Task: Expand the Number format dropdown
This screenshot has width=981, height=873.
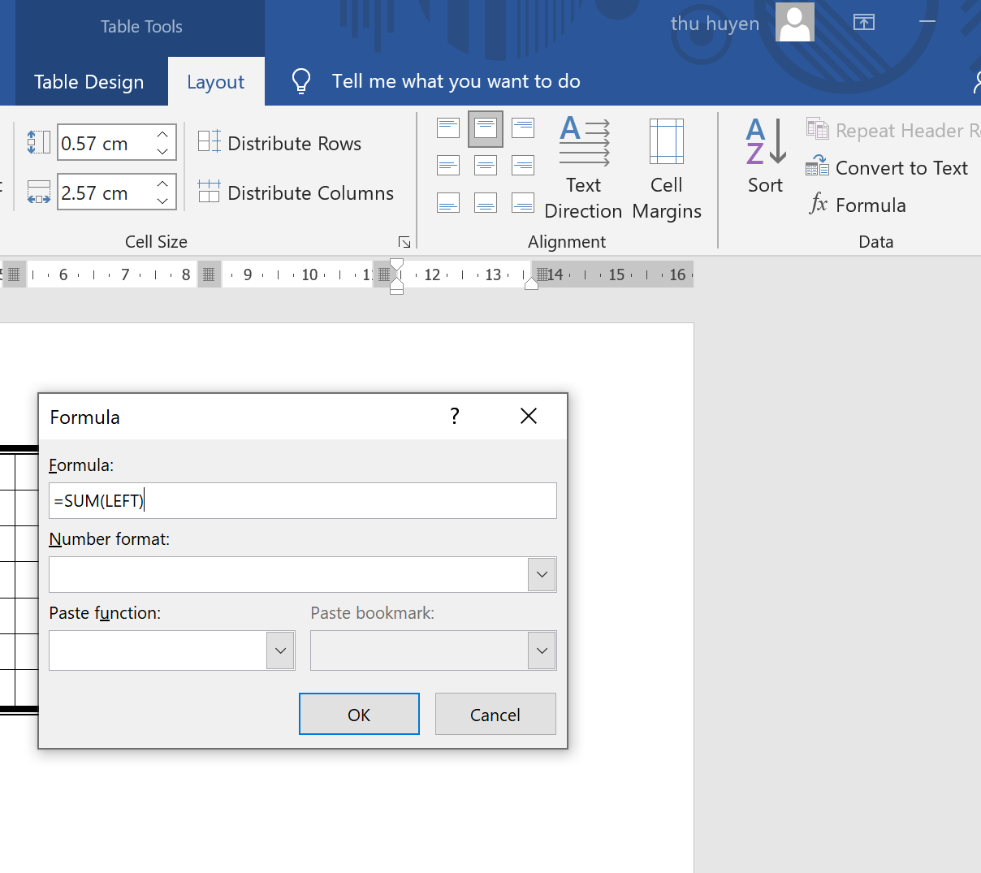Action: (542, 574)
